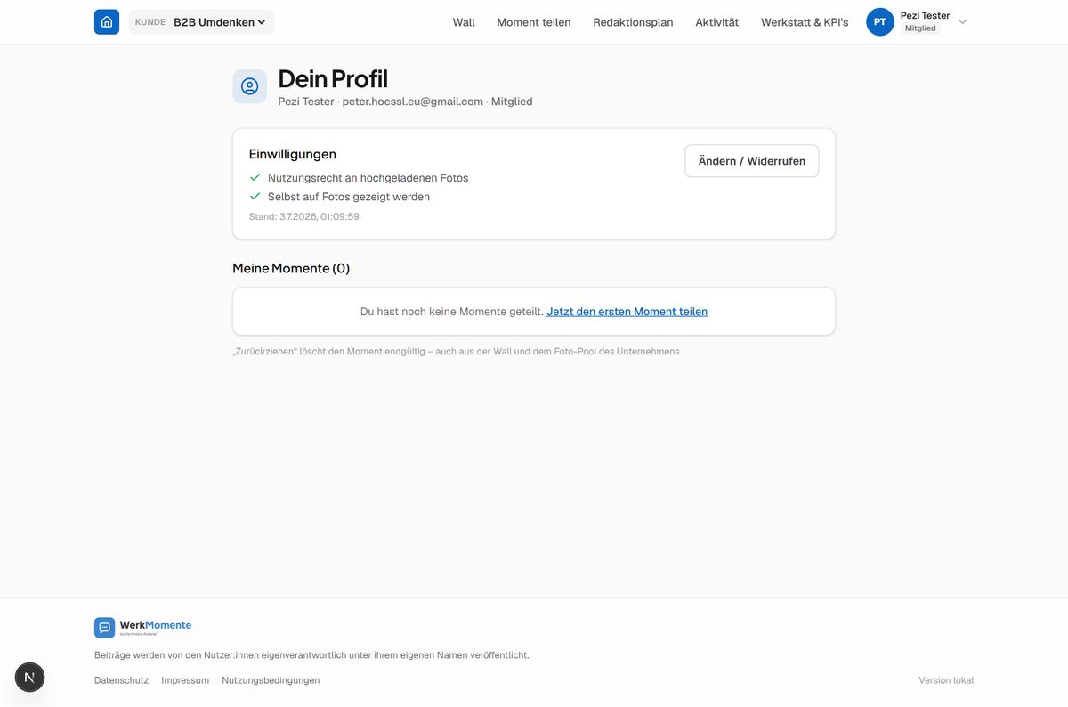The width and height of the screenshot is (1068, 707).
Task: Open Werkstatt & KPI's
Action: pyautogui.click(x=805, y=22)
